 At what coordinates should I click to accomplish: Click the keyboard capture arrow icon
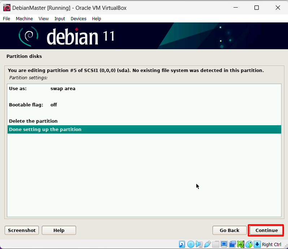click(257, 244)
